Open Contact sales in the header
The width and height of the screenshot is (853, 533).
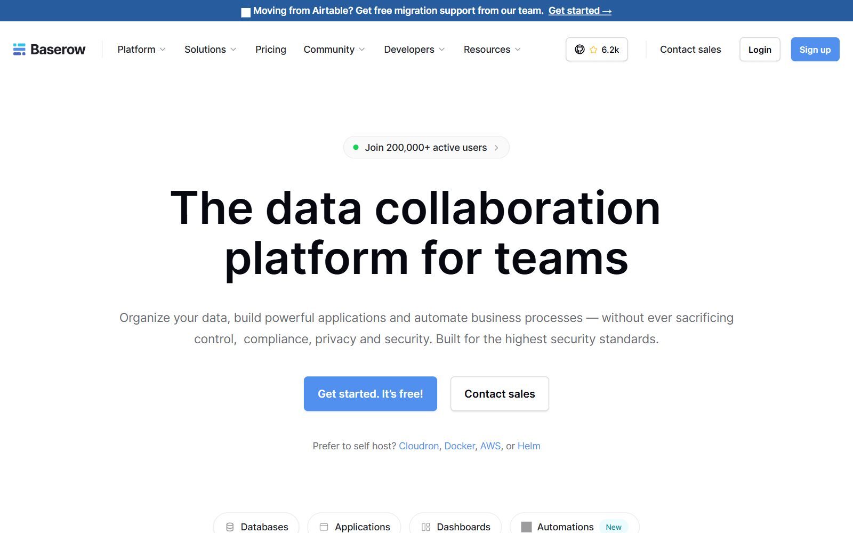(x=690, y=50)
